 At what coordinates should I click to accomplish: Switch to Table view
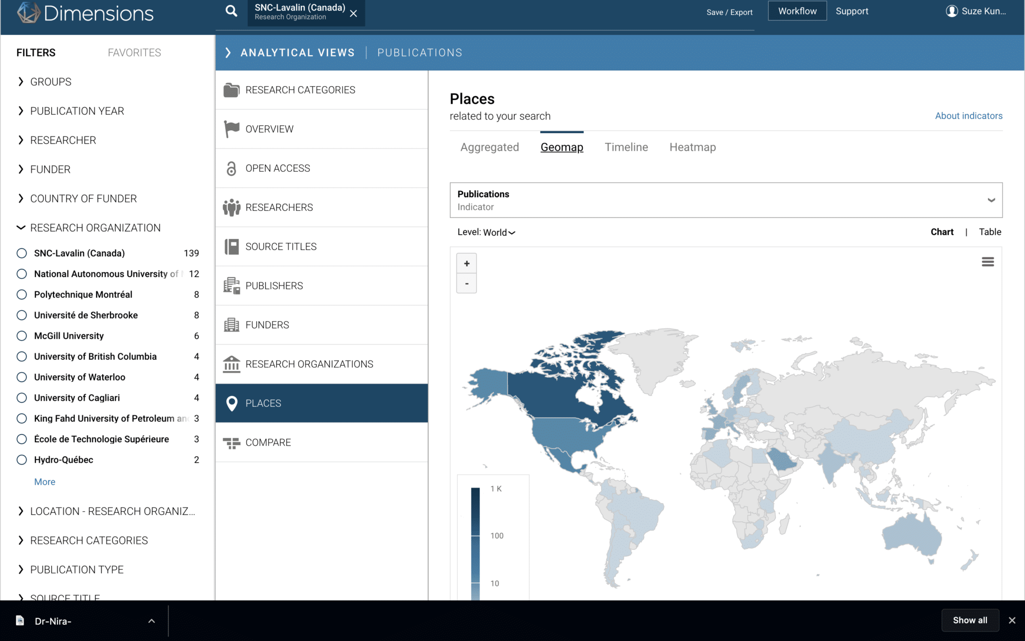[x=990, y=232]
